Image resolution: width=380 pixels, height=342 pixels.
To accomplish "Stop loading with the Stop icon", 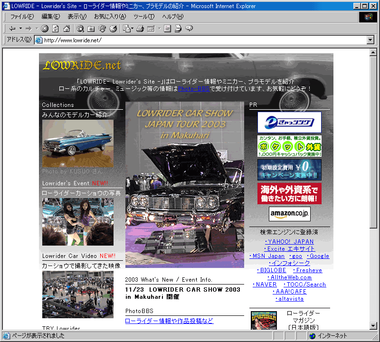I will [45, 28].
